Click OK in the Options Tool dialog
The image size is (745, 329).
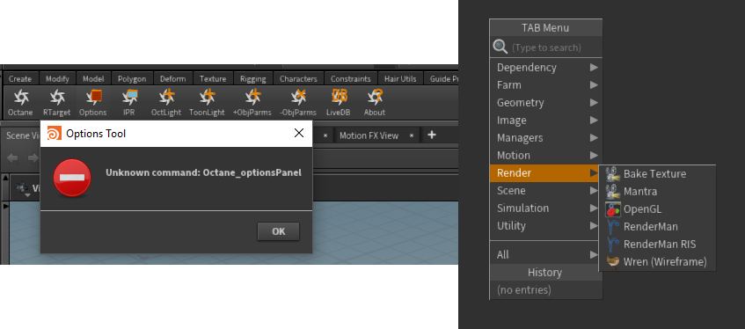279,231
